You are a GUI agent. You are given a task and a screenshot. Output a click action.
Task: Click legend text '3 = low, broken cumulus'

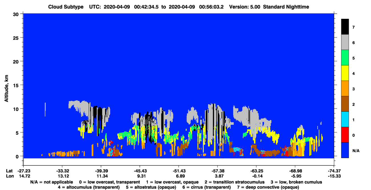coord(296,182)
